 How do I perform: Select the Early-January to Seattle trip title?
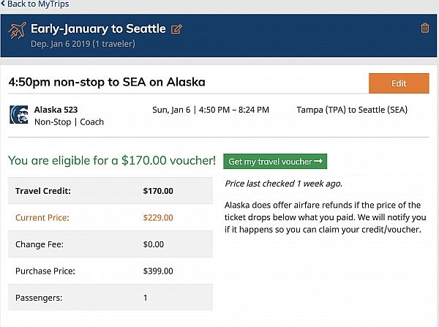click(98, 29)
